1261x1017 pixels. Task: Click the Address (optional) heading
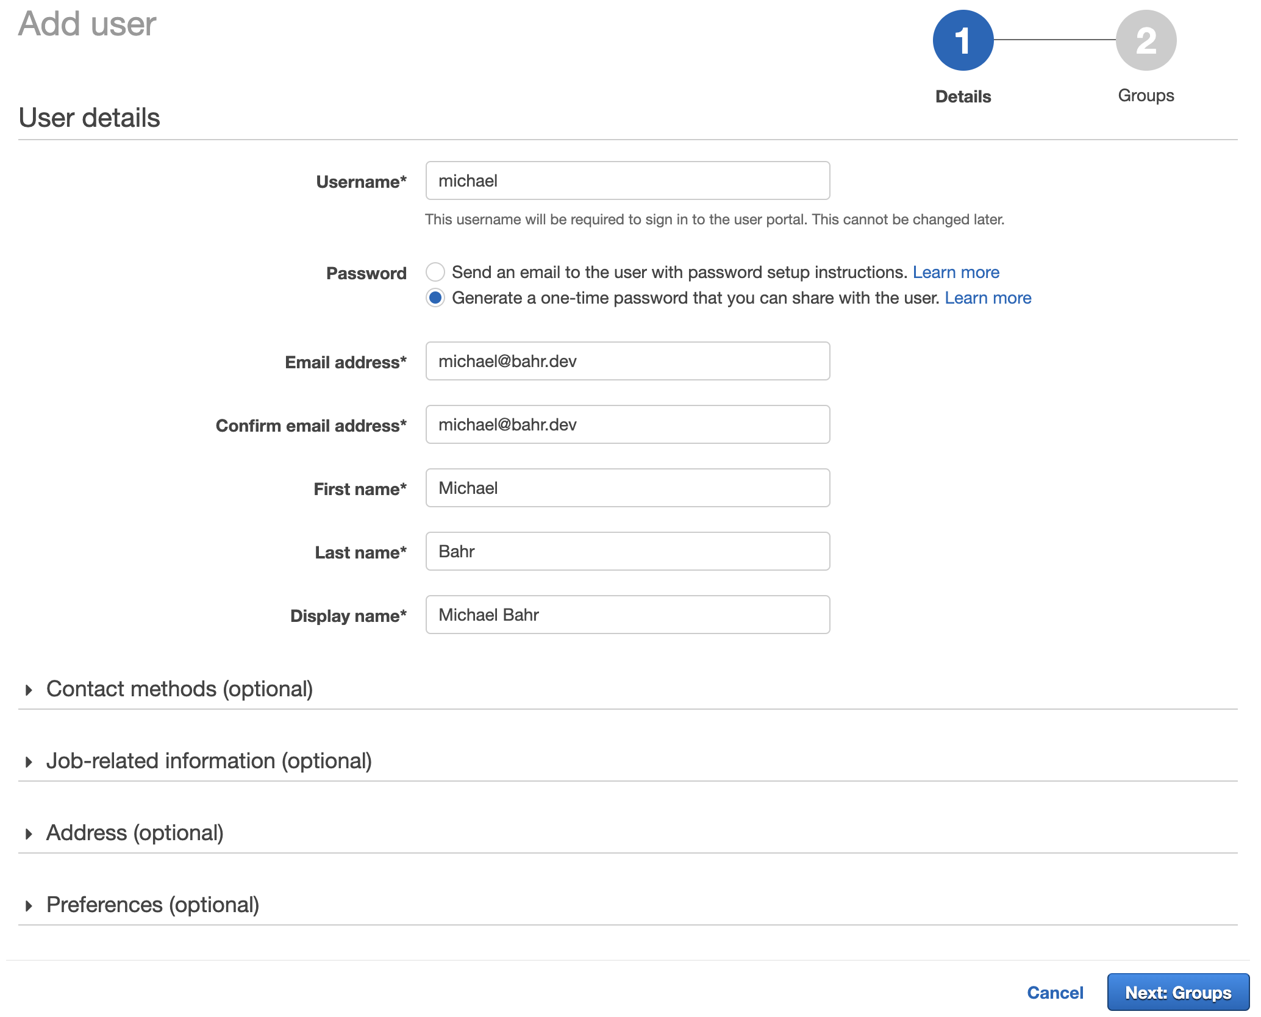click(135, 833)
